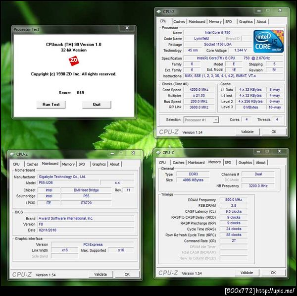The image size is (297, 296).
Task: Click OK in the Mainboard window
Action: pos(127,274)
